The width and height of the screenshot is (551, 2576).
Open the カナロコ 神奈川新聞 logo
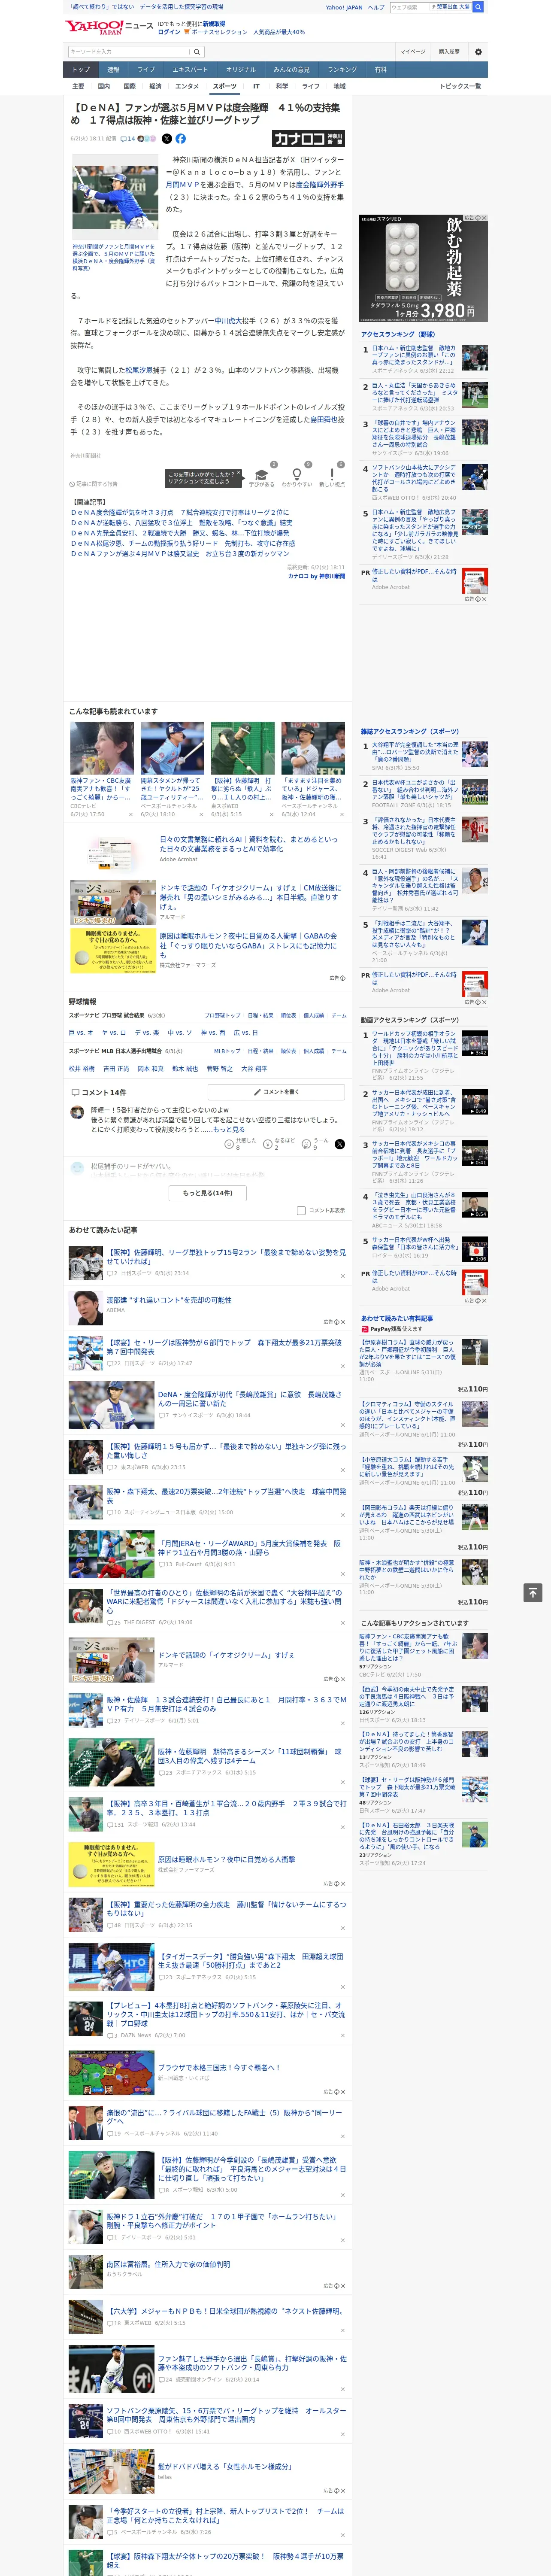pos(308,139)
